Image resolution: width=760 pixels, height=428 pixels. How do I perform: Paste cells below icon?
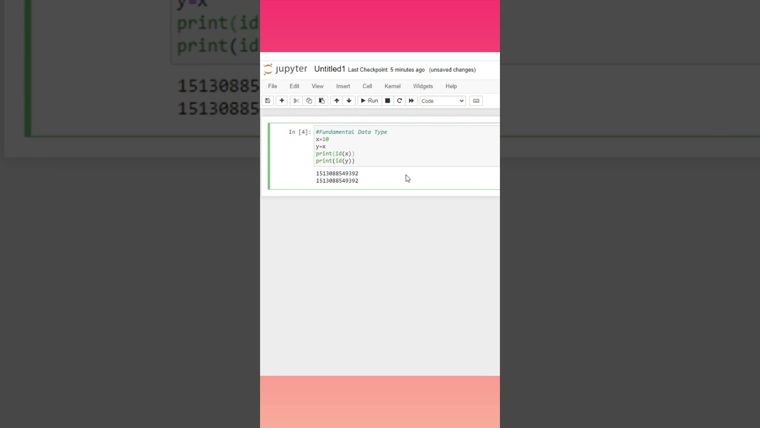(x=322, y=101)
